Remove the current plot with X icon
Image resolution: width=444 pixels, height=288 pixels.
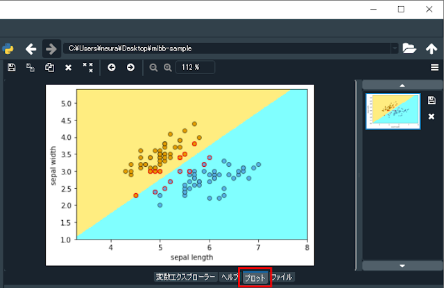click(x=68, y=68)
